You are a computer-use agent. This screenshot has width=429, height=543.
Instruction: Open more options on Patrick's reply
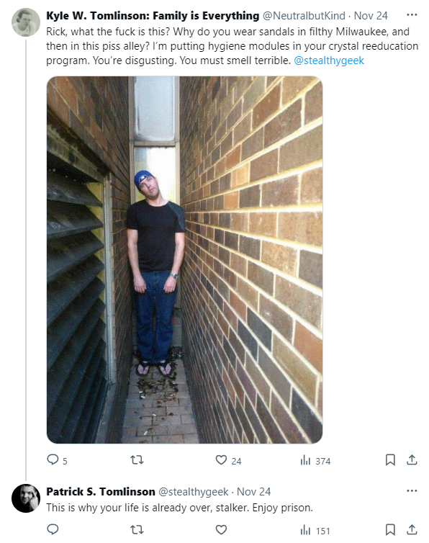[412, 490]
